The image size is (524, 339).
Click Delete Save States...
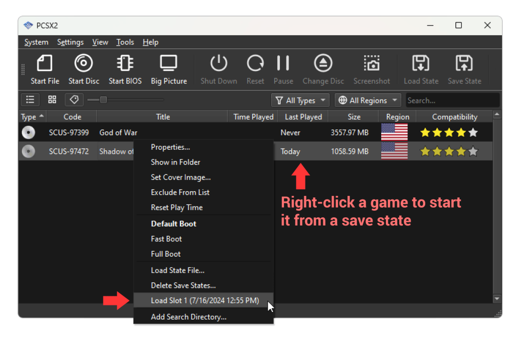pos(204,285)
